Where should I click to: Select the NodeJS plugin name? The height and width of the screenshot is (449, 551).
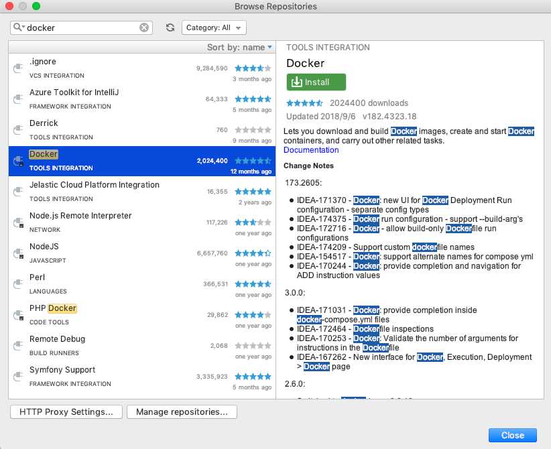coord(44,247)
